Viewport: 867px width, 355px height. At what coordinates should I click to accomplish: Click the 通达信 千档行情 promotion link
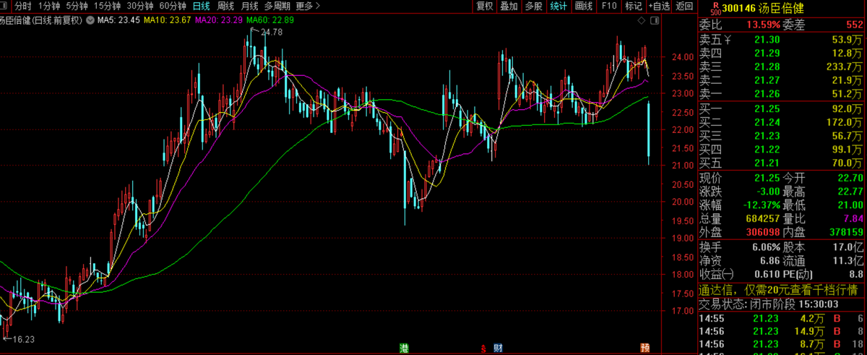coord(781,288)
